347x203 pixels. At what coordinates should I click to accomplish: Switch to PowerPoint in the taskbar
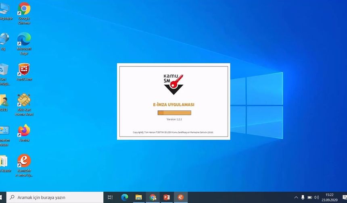[x=167, y=197]
